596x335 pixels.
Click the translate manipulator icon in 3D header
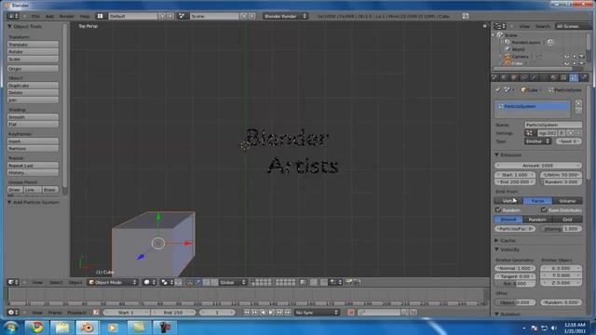pyautogui.click(x=198, y=282)
